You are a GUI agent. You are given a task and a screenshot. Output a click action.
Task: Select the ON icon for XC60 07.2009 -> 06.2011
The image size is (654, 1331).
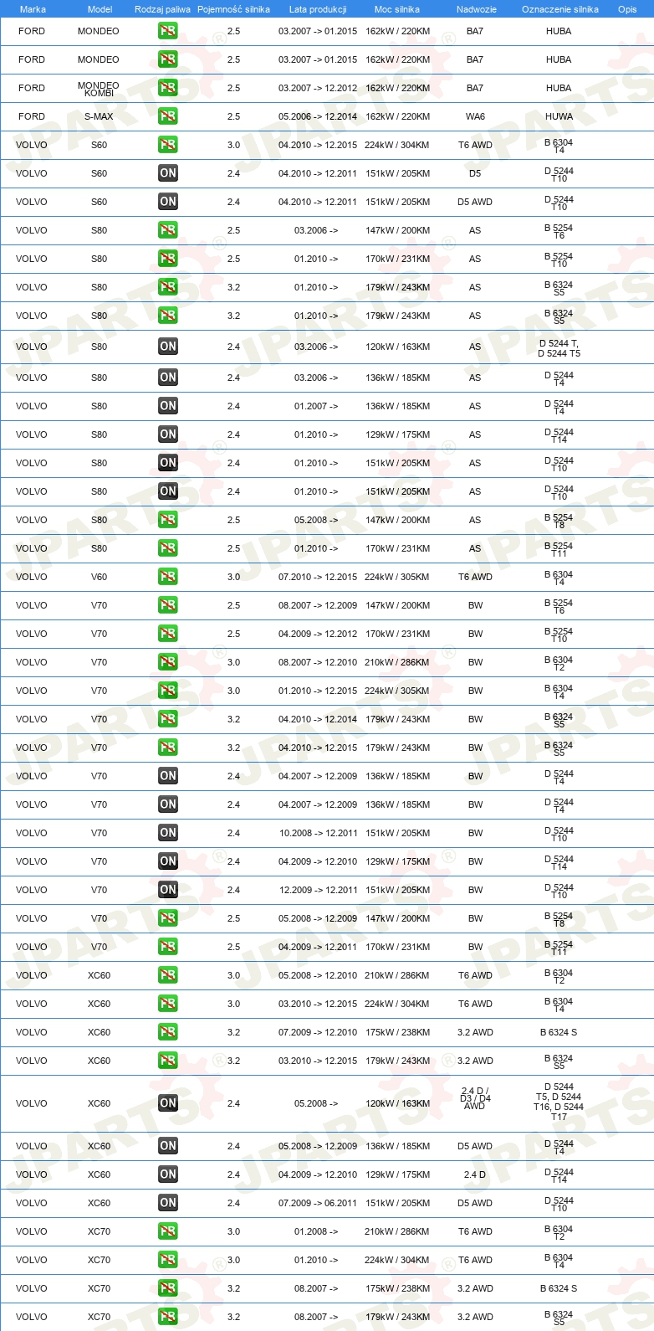point(168,1203)
